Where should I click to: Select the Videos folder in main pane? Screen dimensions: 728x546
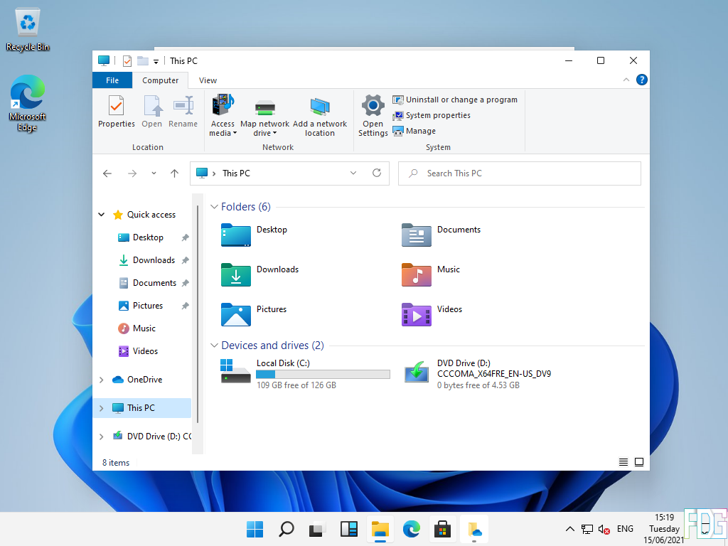432,314
